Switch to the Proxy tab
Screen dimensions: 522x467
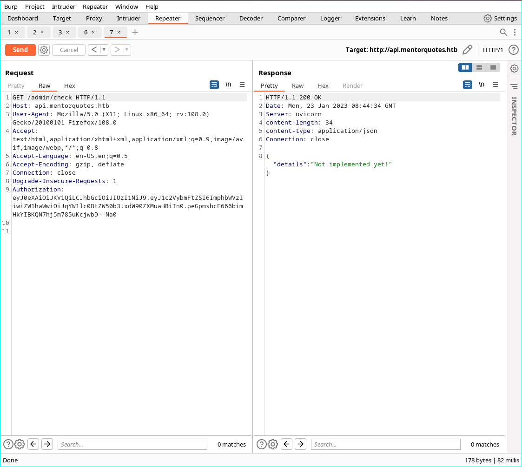point(94,18)
